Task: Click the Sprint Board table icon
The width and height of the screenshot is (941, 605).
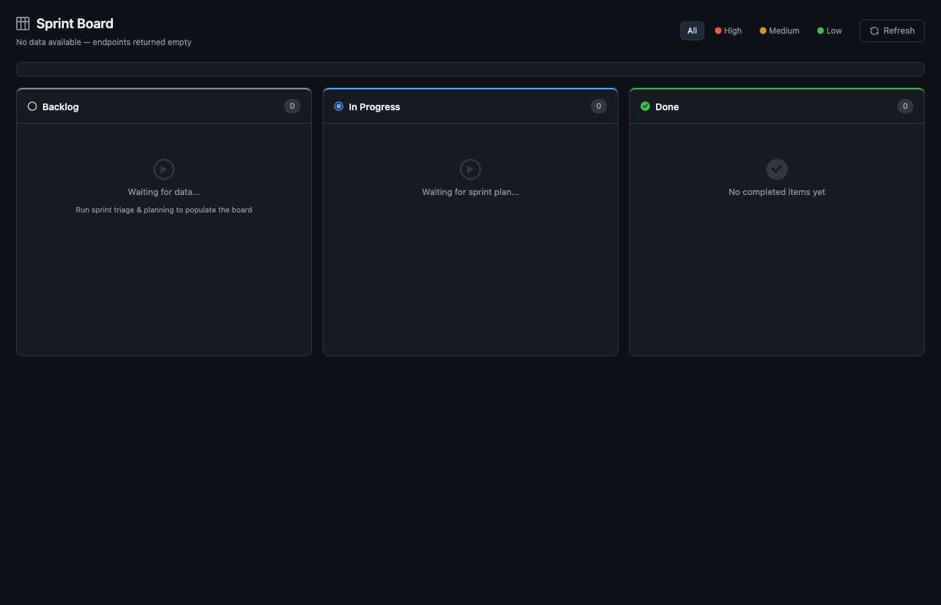Action: [23, 24]
